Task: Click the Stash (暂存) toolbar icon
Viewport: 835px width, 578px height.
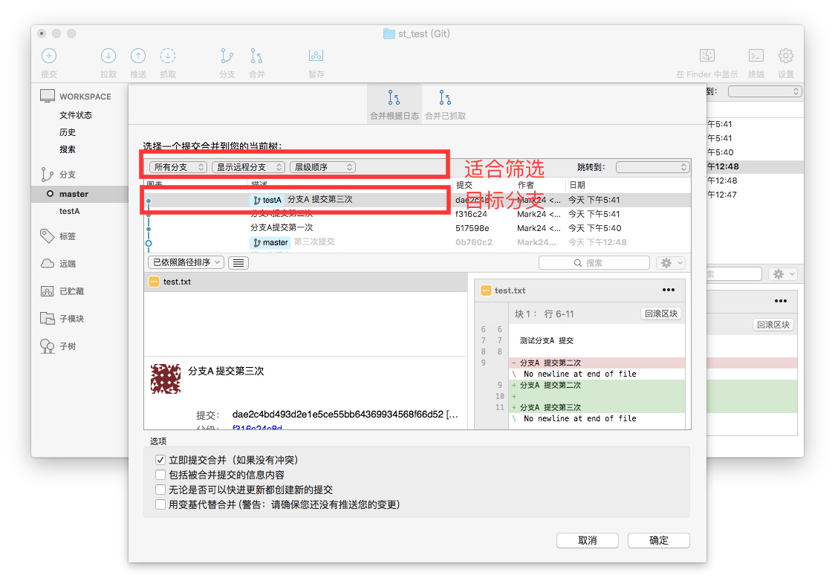Action: (316, 56)
